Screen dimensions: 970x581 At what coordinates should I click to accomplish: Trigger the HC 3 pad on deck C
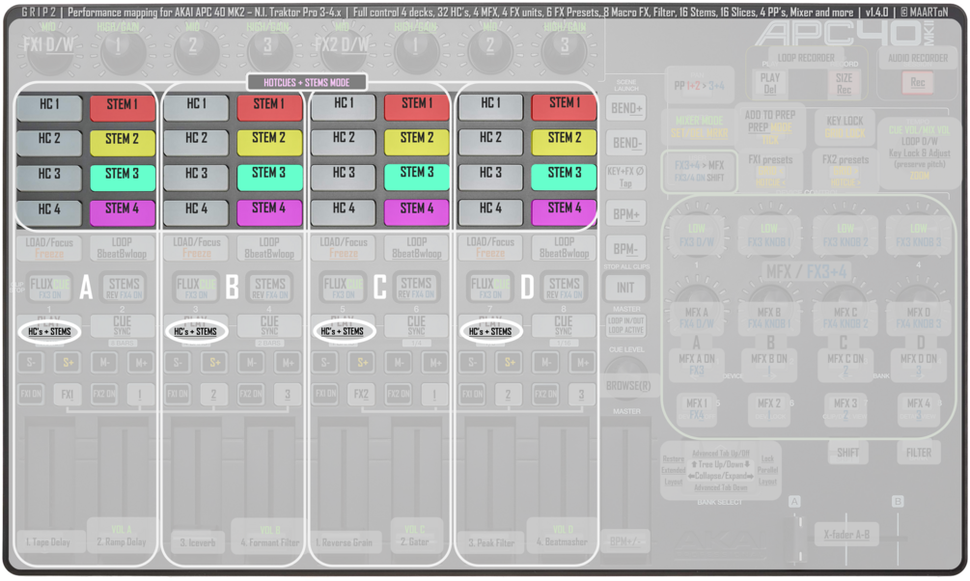[x=344, y=176]
